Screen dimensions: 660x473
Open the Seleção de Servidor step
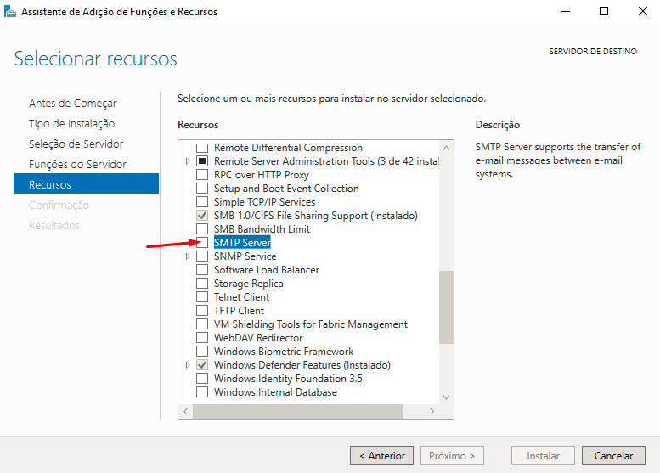(x=76, y=144)
